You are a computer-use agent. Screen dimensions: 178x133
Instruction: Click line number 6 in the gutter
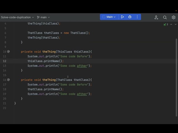5,33
